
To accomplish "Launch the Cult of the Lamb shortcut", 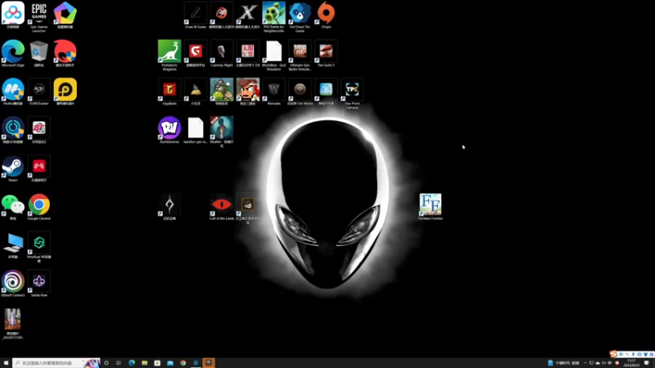I will coord(221,207).
